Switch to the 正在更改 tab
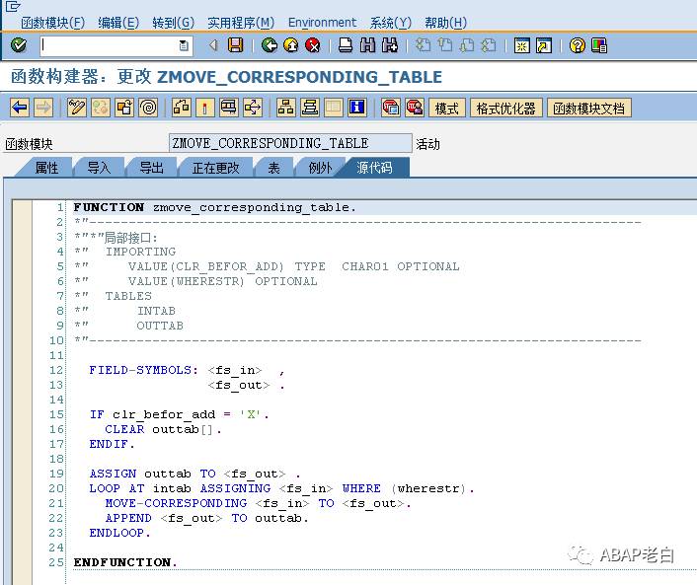The height and width of the screenshot is (585, 697). pyautogui.click(x=215, y=168)
